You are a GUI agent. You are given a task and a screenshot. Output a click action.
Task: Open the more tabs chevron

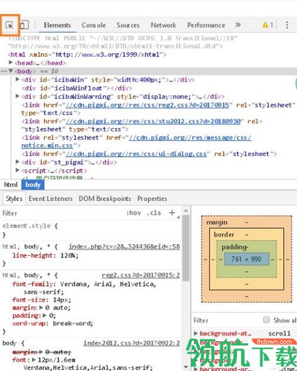[238, 25]
